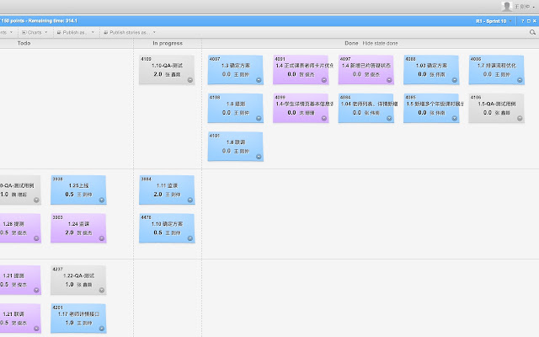Click the Todo column header

pyautogui.click(x=24, y=42)
